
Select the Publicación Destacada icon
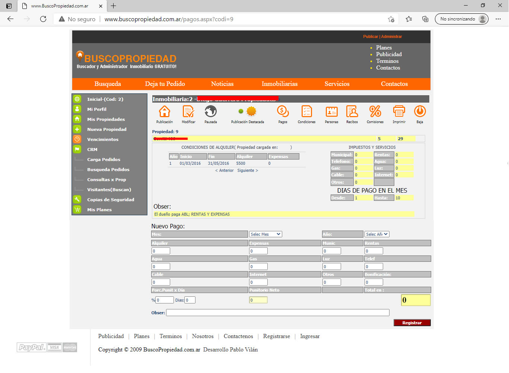pos(248,111)
